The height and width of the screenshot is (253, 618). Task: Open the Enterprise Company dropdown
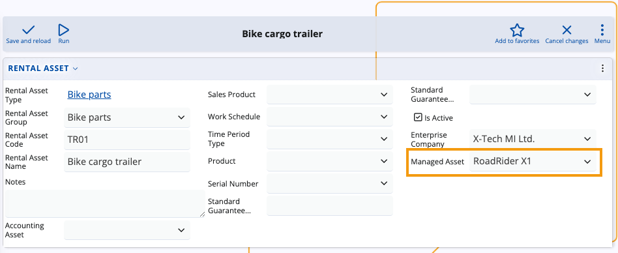pos(533,139)
